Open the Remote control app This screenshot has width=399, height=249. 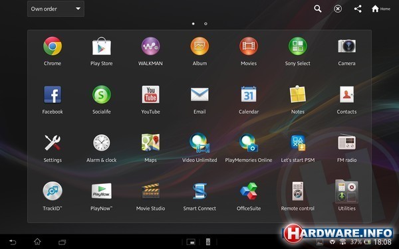point(298,191)
